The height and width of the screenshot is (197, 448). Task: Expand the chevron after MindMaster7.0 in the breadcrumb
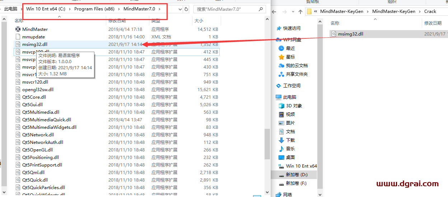coord(159,9)
